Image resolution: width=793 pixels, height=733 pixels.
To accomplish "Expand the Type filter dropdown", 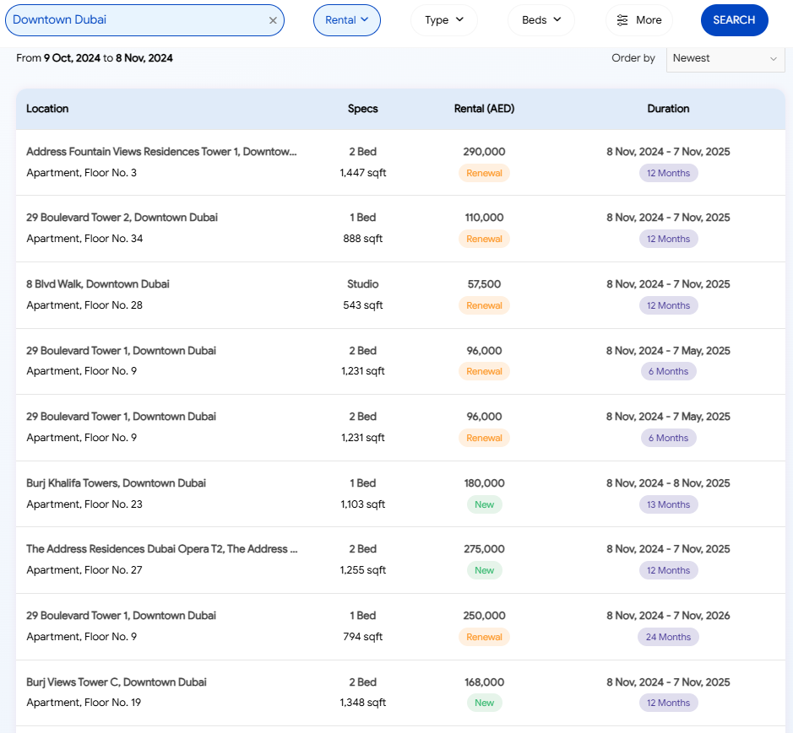I will [x=444, y=20].
